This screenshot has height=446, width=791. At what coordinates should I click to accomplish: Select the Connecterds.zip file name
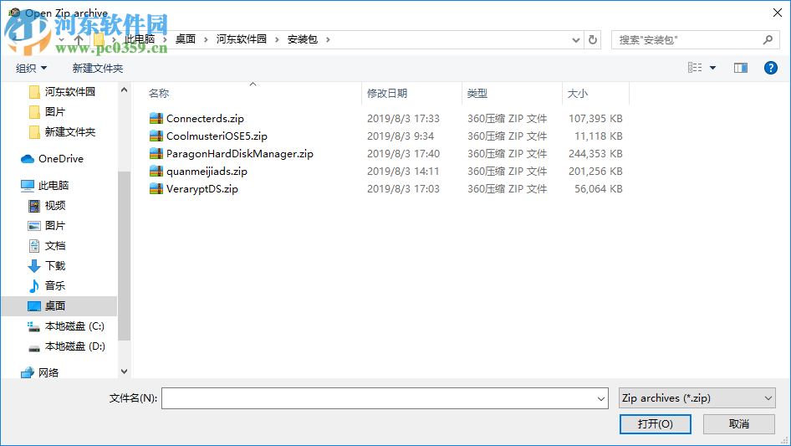coord(206,118)
